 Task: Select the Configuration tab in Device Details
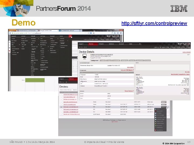(x=95, y=60)
